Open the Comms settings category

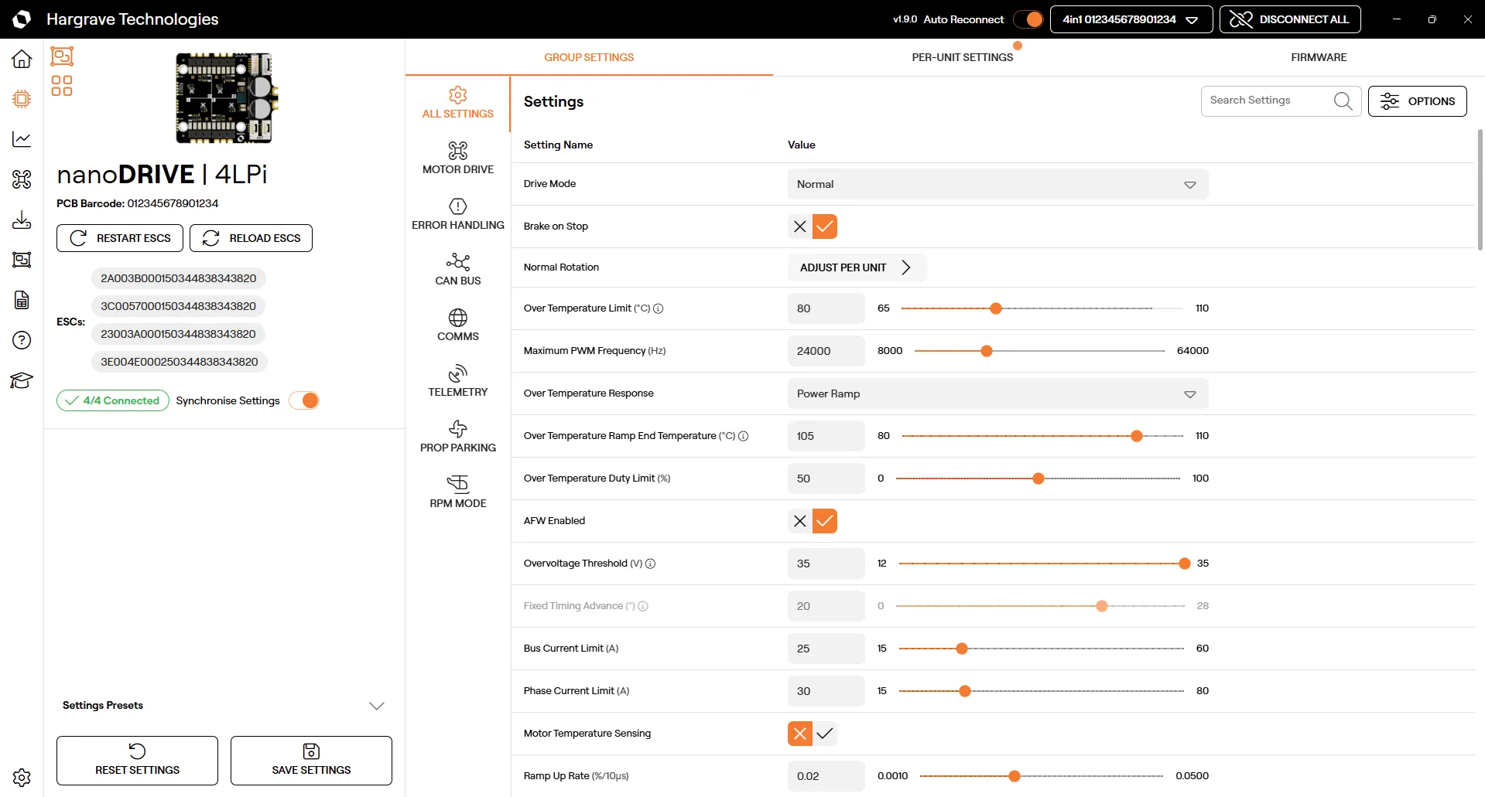click(458, 325)
